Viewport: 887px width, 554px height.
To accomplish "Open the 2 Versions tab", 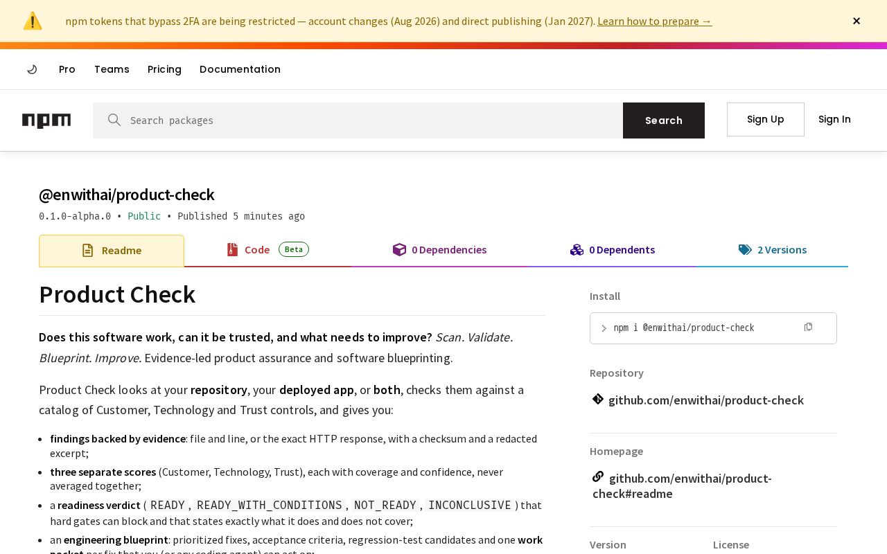I will coord(773,250).
